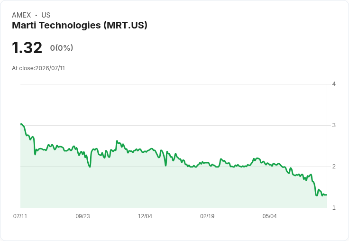Click the y-axis value 1

pos(334,208)
